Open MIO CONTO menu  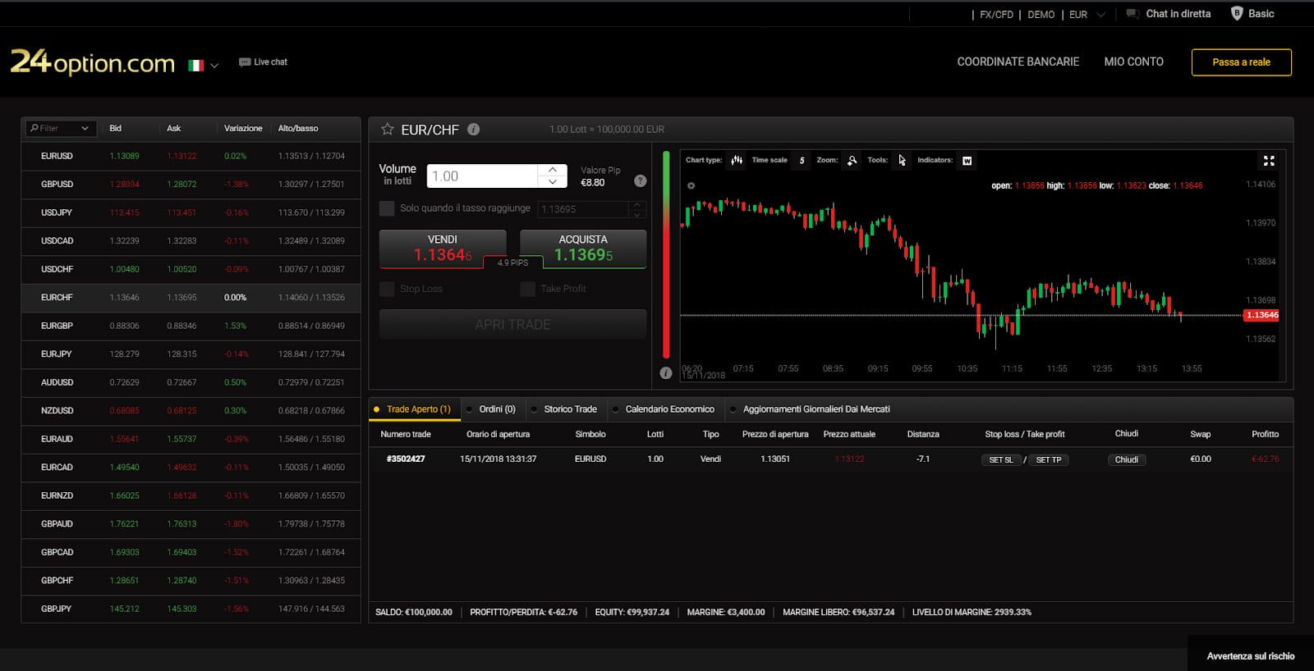[1133, 62]
